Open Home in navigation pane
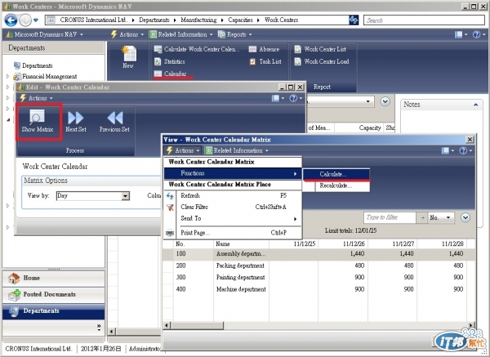Image resolution: width=490 pixels, height=357 pixels. [54, 279]
